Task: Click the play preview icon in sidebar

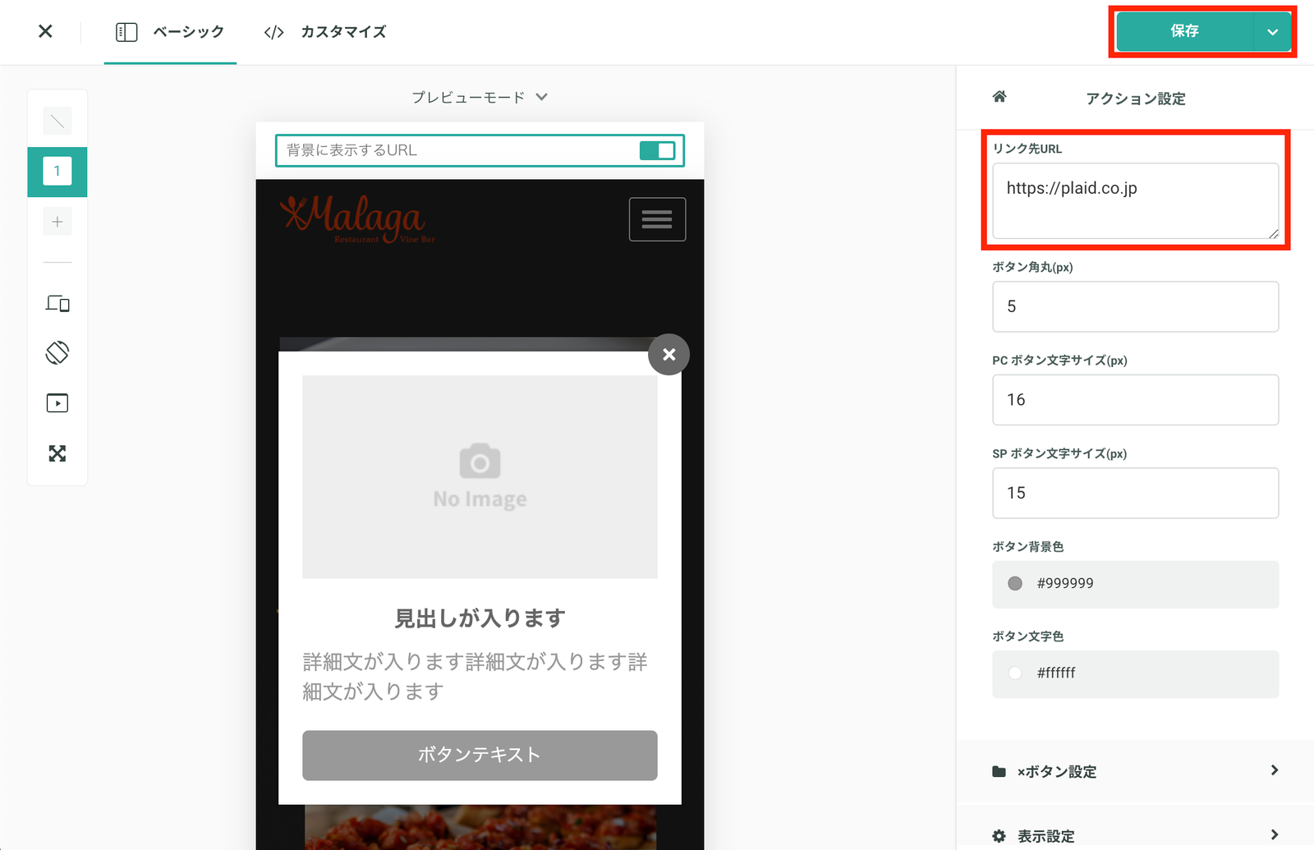Action: coord(57,403)
